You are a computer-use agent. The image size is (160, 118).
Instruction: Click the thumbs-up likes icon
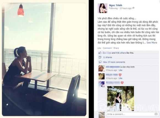coord(100,53)
